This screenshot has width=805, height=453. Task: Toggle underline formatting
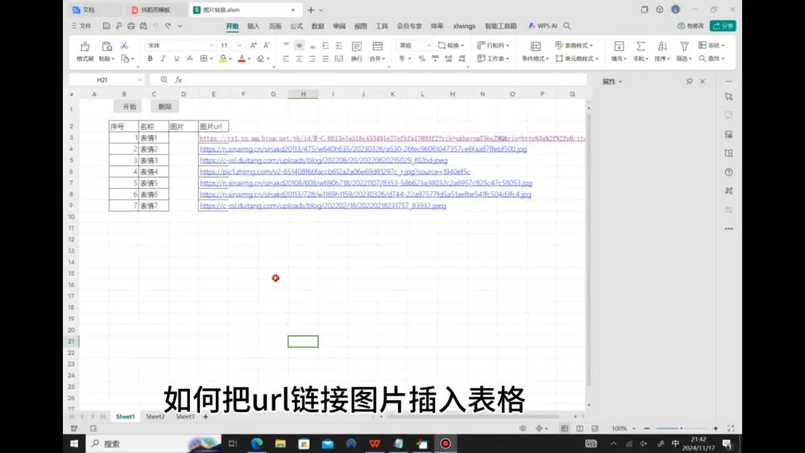pos(176,58)
